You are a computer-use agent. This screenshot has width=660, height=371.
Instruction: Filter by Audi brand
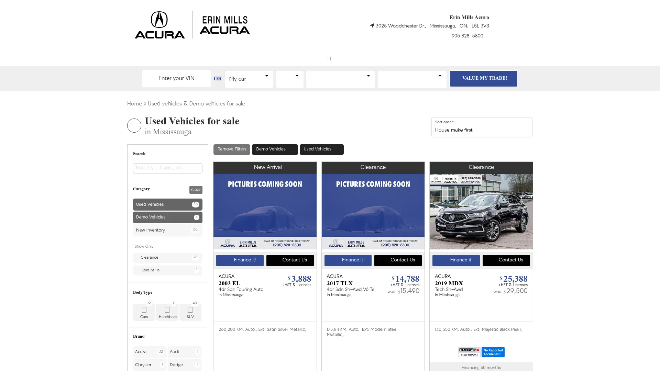coord(185,352)
